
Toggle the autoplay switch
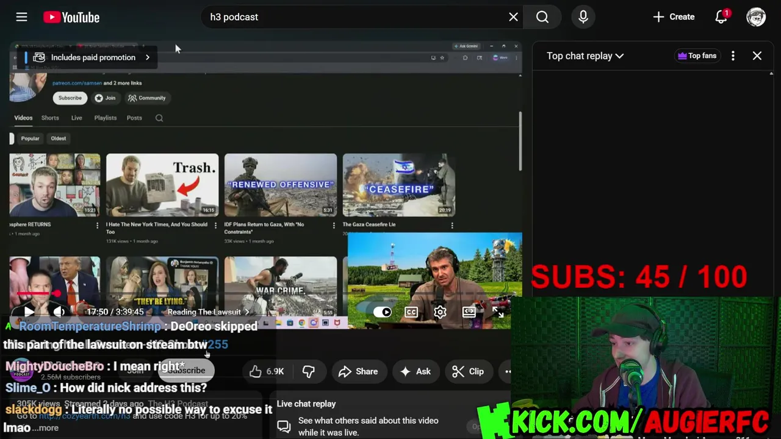pos(383,312)
